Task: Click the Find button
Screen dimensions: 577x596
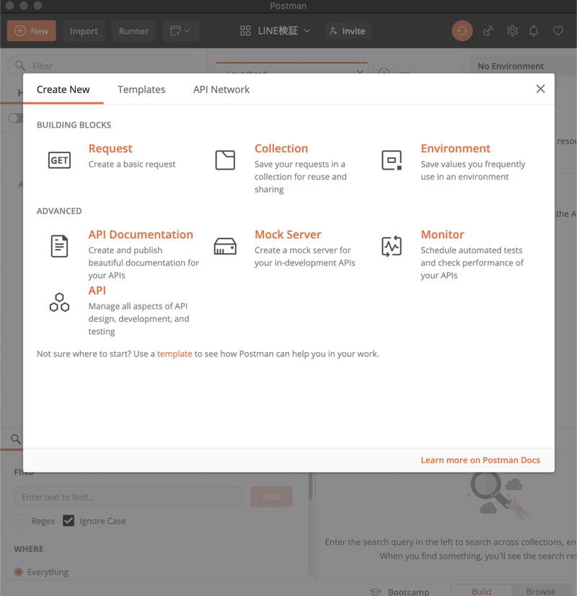Action: coord(271,496)
